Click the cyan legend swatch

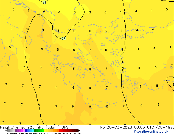[33, 130]
